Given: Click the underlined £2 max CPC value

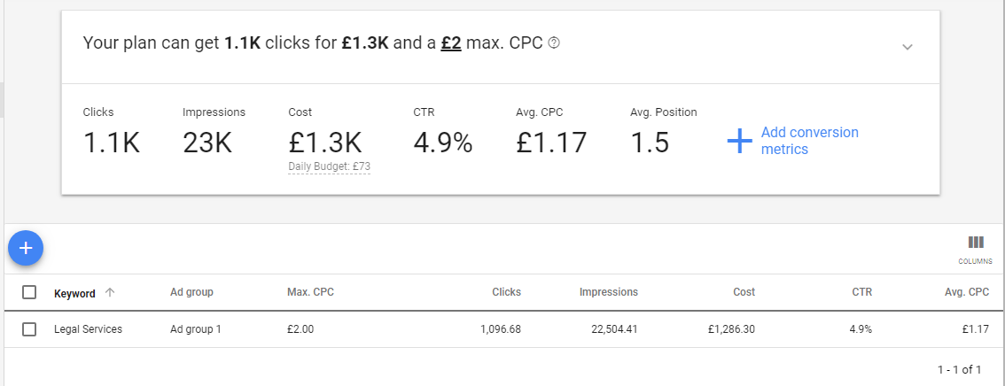Looking at the screenshot, I should click(x=451, y=43).
